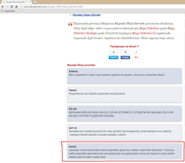Click the browser back arrow
Image resolution: width=185 pixels, height=163 pixels.
(3, 7)
